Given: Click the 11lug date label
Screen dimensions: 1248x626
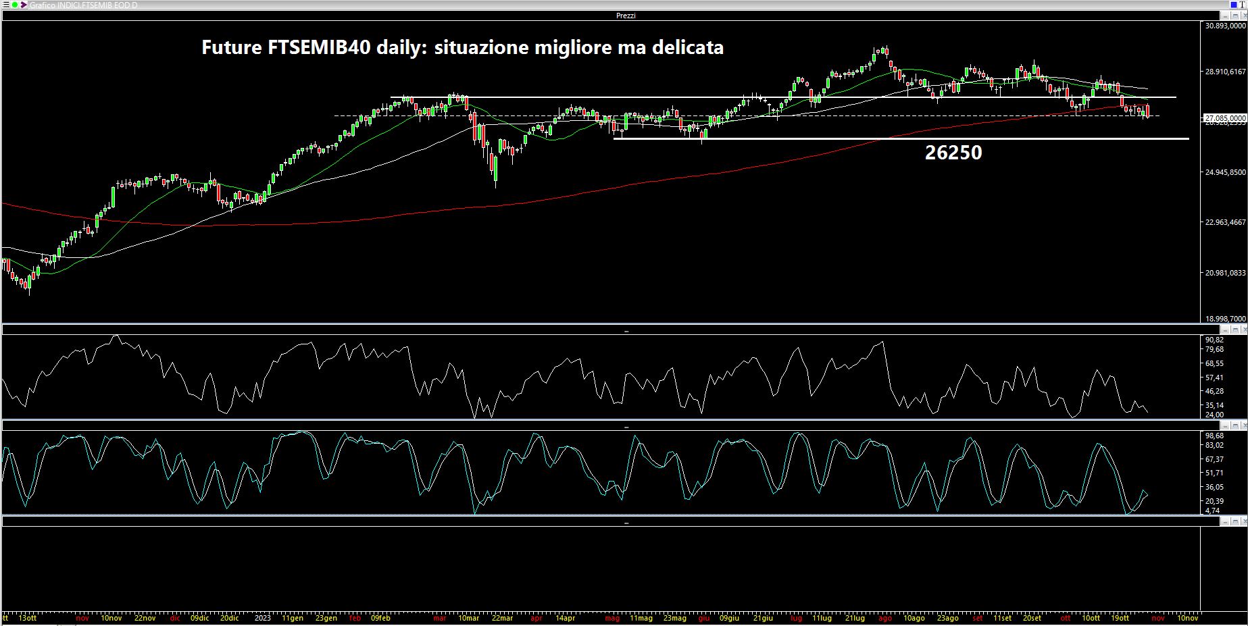Looking at the screenshot, I should pos(822,618).
